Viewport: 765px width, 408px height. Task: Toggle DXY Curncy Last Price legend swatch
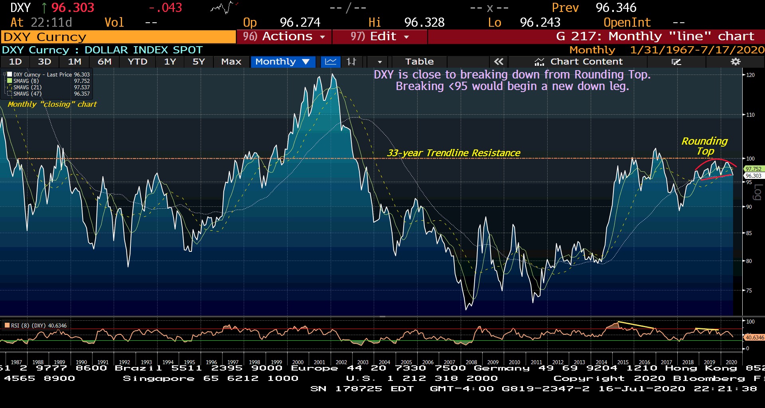pos(10,75)
